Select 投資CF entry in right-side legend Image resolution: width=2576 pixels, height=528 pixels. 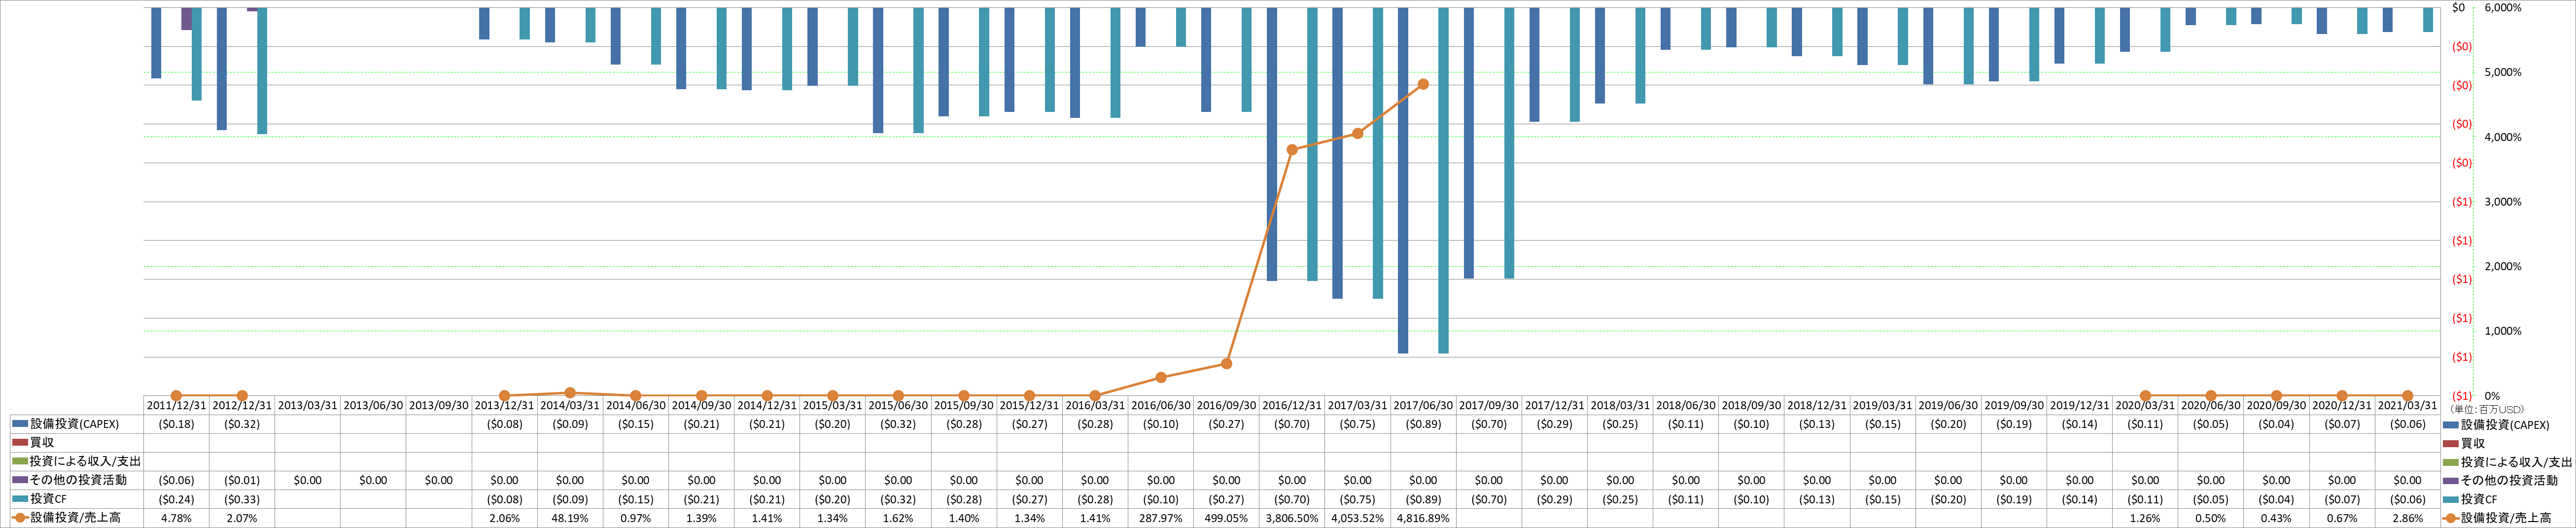(x=2479, y=499)
